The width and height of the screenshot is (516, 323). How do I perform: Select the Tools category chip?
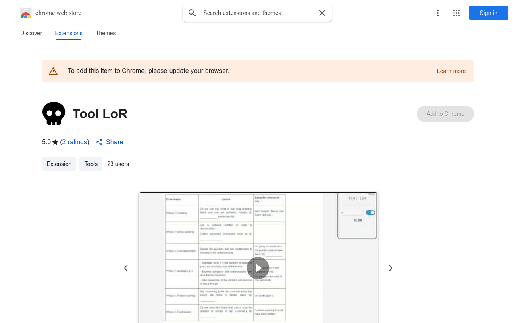[91, 164]
